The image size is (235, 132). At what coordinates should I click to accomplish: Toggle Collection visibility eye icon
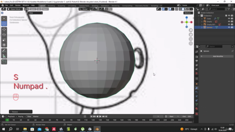229,15
